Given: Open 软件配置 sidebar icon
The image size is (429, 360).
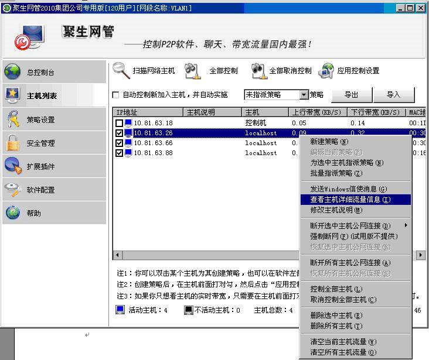Looking at the screenshot, I should pyautogui.click(x=13, y=190).
